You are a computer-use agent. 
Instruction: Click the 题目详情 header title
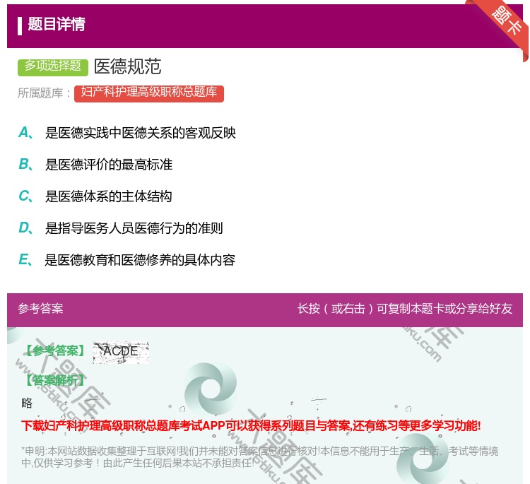tap(57, 24)
